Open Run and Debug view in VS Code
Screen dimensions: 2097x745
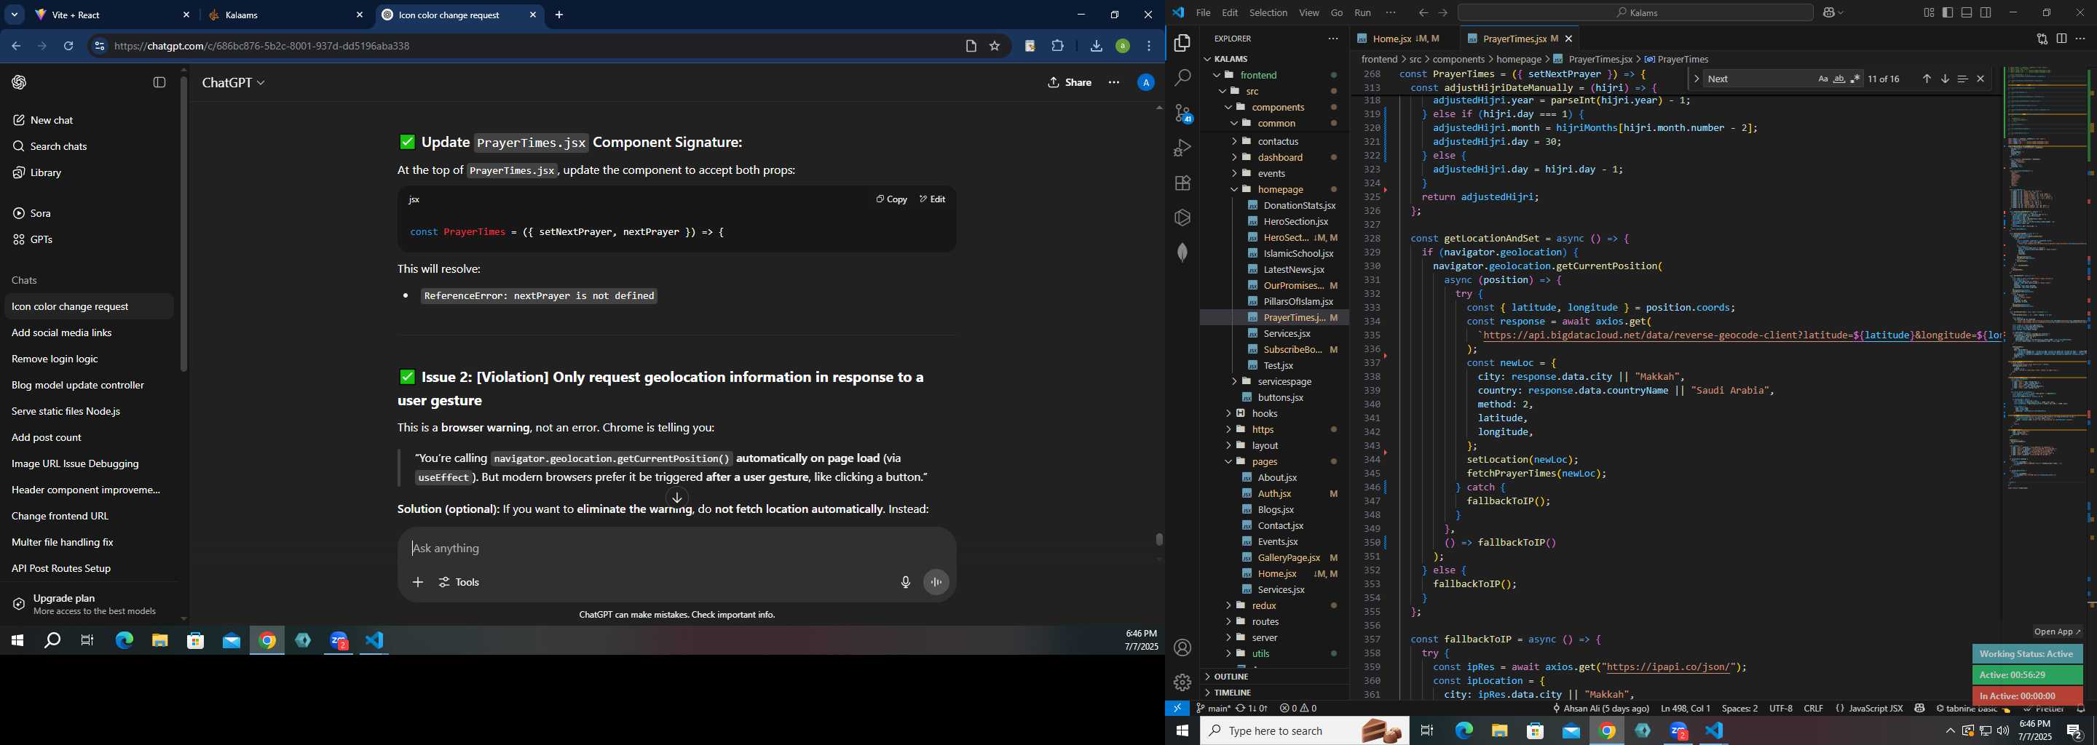point(1182,148)
